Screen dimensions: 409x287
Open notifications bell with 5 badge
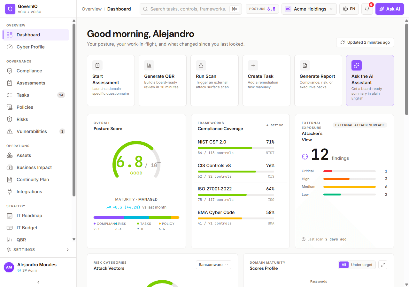367,9
